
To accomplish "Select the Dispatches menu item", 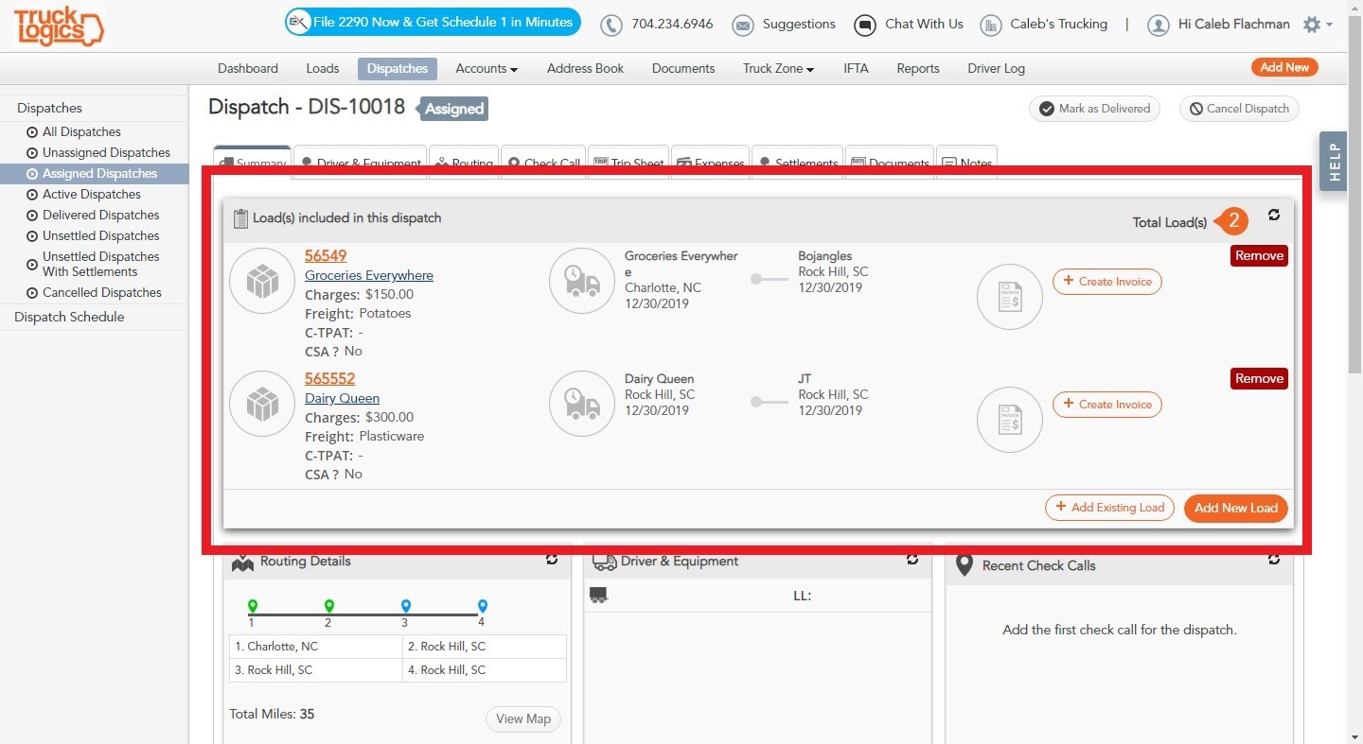I will coord(398,68).
